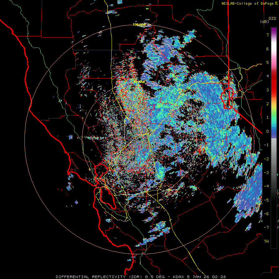Click the 02:28 timestamp in the caption
Screen dimensions: 279x279
pos(219,277)
